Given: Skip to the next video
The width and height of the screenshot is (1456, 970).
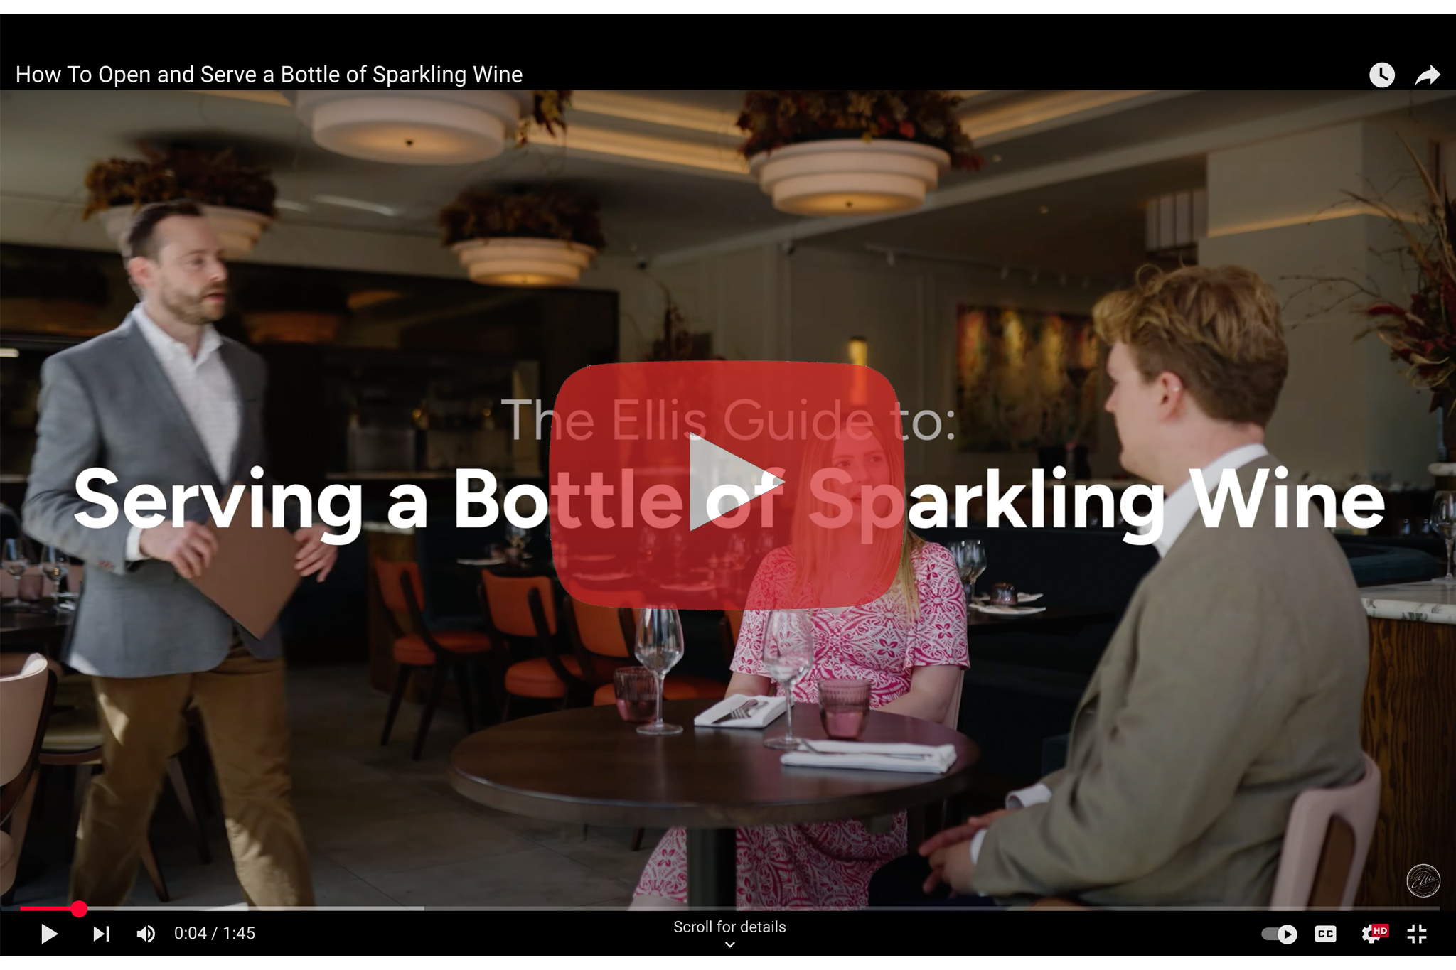Looking at the screenshot, I should [x=102, y=934].
